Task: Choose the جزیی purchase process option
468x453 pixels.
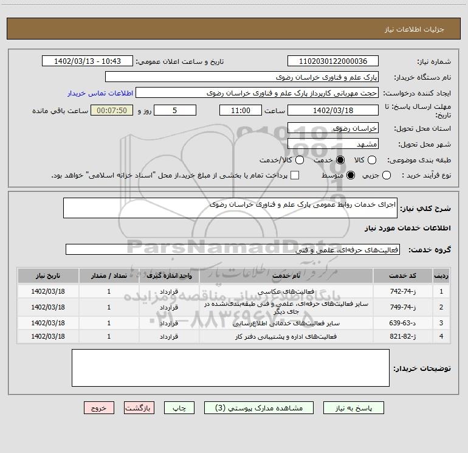Action: pyautogui.click(x=386, y=175)
